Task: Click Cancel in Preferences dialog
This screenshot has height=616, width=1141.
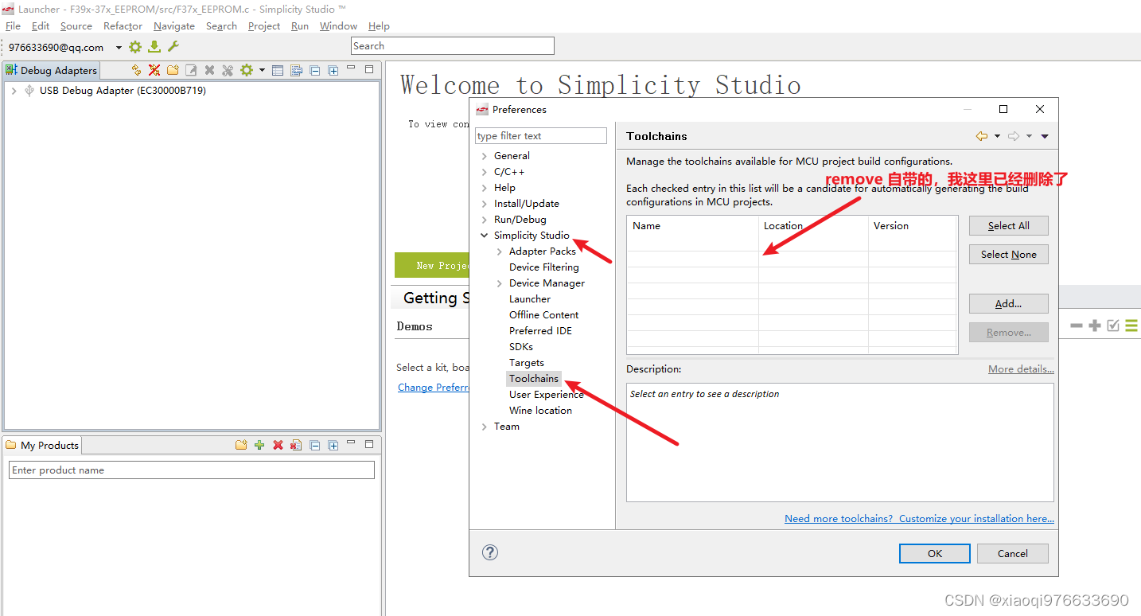Action: pyautogui.click(x=1013, y=553)
